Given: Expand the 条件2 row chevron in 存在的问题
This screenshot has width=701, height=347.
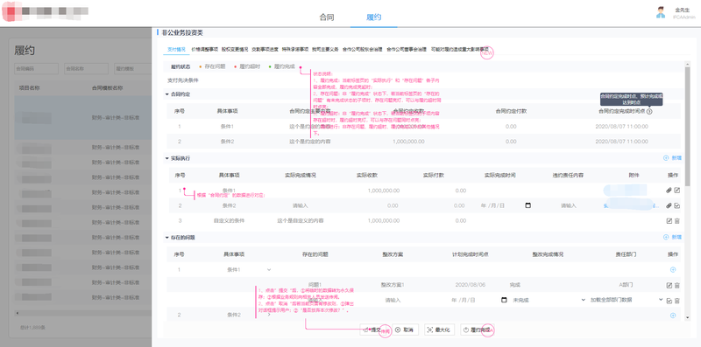Looking at the screenshot, I should 269,315.
